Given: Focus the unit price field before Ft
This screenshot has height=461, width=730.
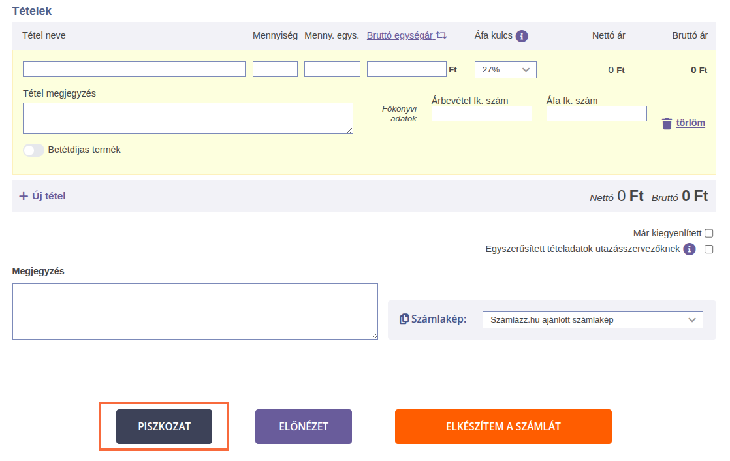Looking at the screenshot, I should pyautogui.click(x=407, y=69).
